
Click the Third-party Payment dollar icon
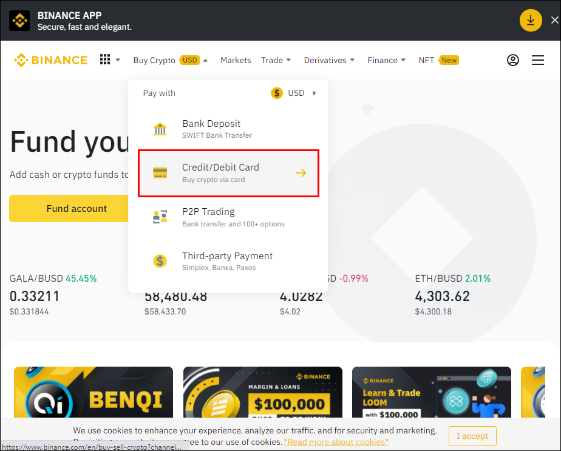pyautogui.click(x=160, y=261)
